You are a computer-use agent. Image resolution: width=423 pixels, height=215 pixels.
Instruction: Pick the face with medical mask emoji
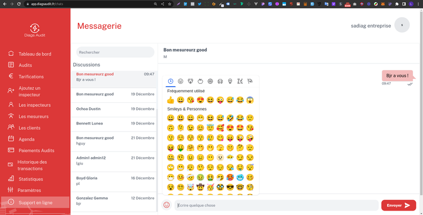click(x=170, y=178)
